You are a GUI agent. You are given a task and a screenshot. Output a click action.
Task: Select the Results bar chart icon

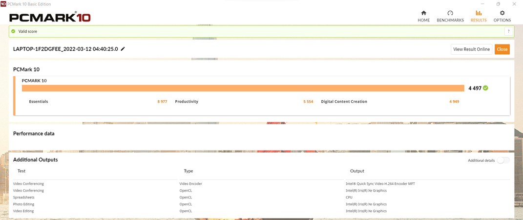pyautogui.click(x=478, y=13)
